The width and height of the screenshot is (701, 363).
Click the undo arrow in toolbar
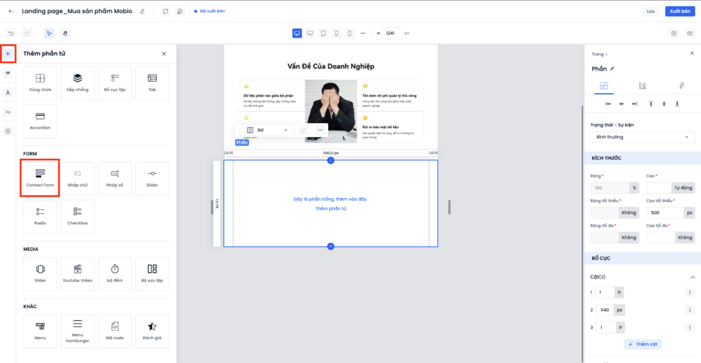tap(11, 33)
